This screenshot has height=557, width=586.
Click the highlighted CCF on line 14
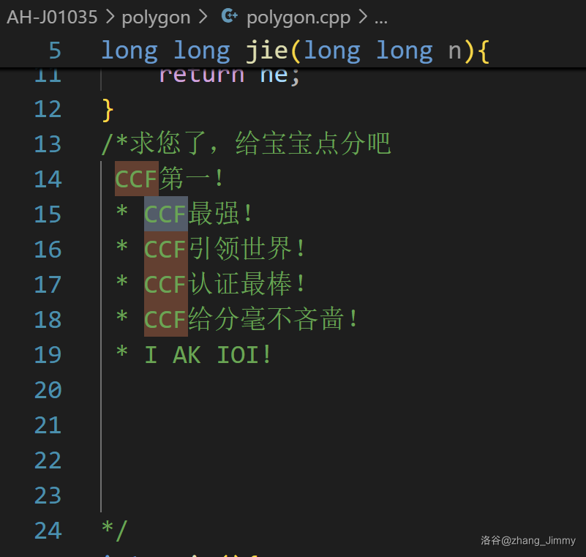137,179
